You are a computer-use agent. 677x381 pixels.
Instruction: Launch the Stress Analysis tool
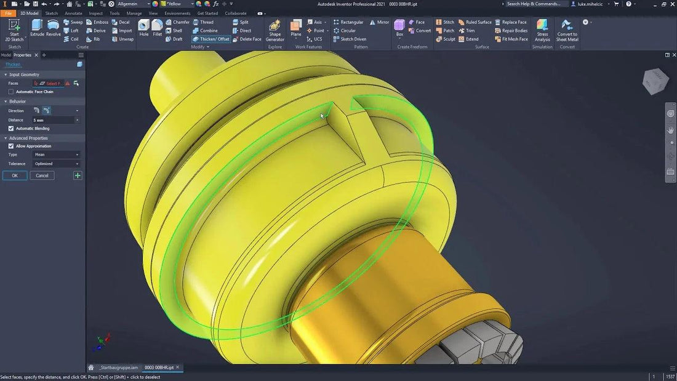pos(542,31)
